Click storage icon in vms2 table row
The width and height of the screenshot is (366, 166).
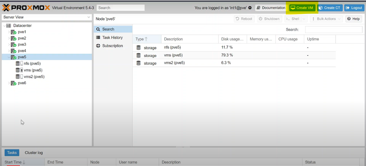click(138, 63)
